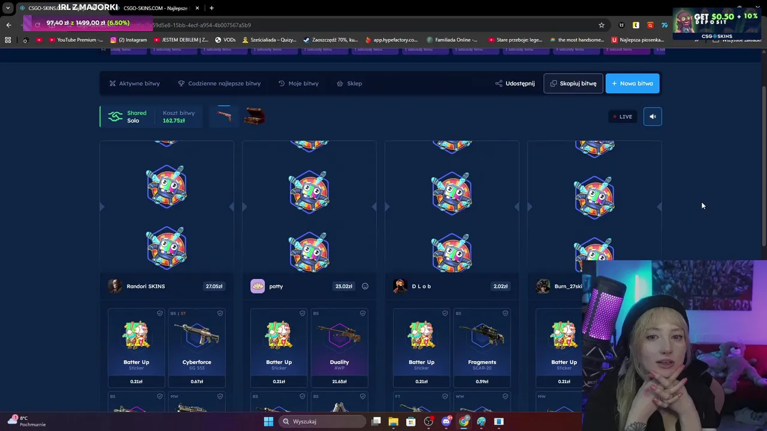The height and width of the screenshot is (431, 767).
Task: Open Najlepsza piosenka bookmark
Action: (x=638, y=40)
